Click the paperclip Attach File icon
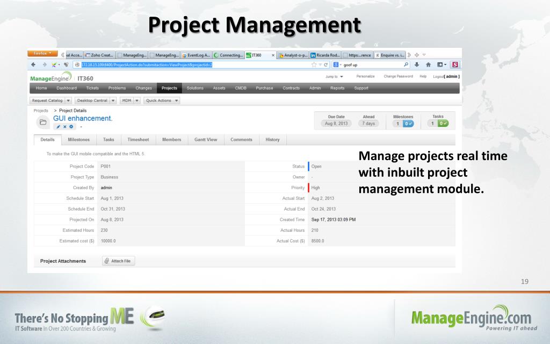This screenshot has height=344, width=550. (107, 261)
